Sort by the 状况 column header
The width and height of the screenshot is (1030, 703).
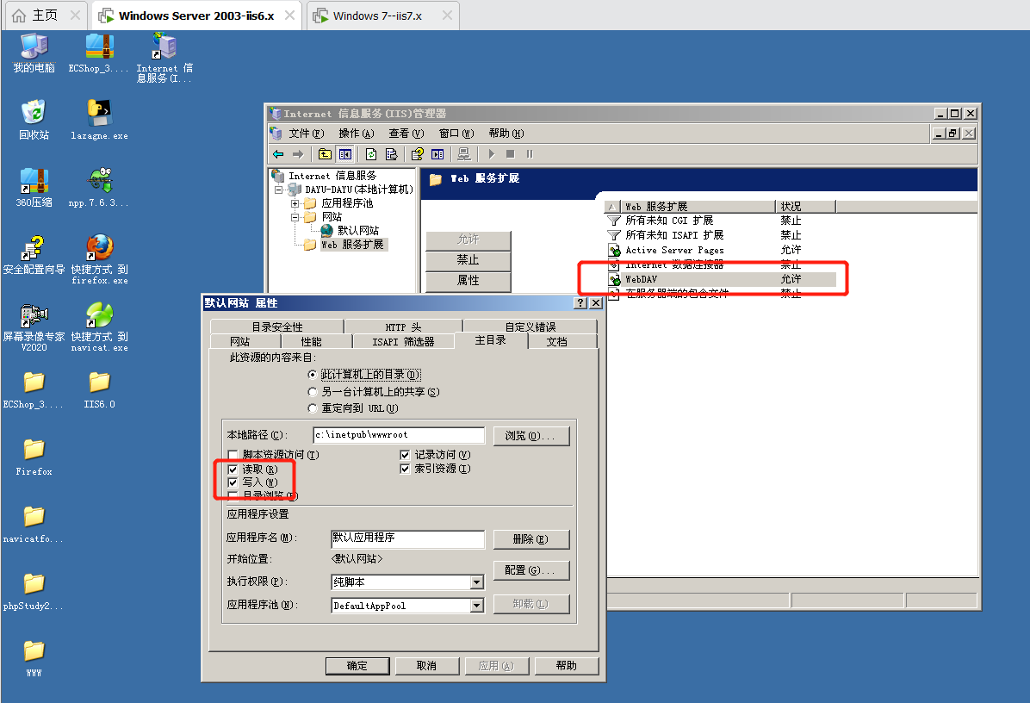(x=805, y=206)
